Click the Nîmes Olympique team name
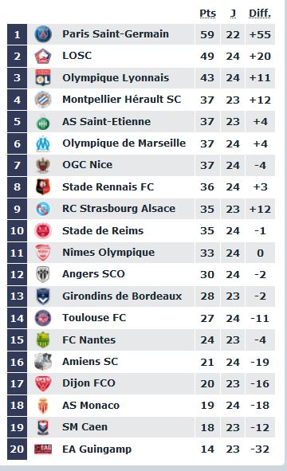The image size is (287, 471). coord(108,253)
